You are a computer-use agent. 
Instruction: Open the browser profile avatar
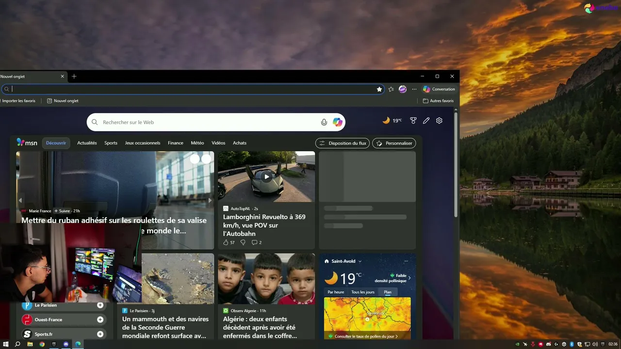[x=403, y=89]
